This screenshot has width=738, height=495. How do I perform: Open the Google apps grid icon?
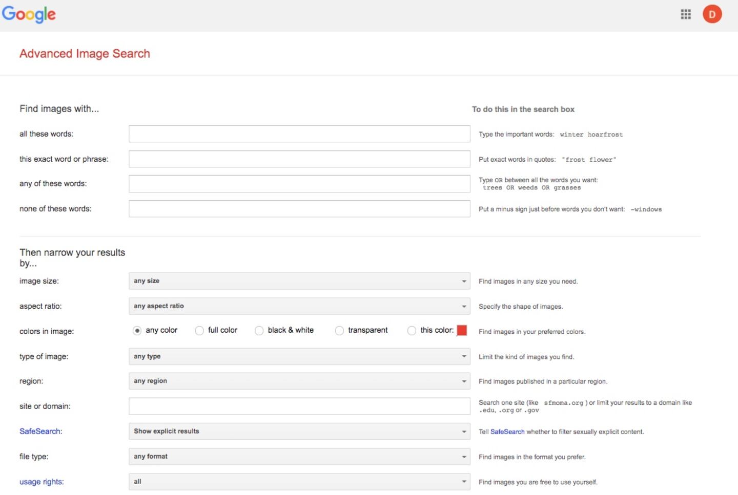686,14
